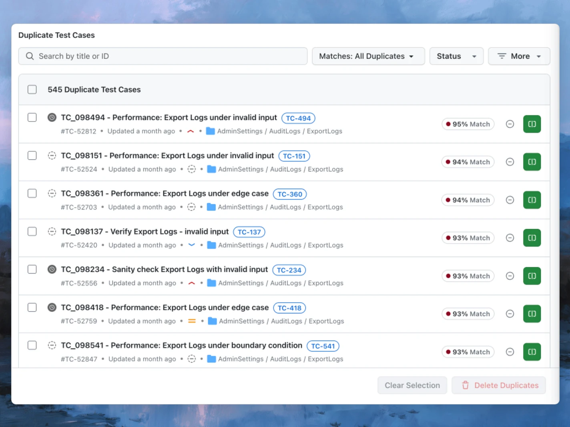Click the green compare icon for TC_098151
The image size is (570, 427).
(532, 162)
